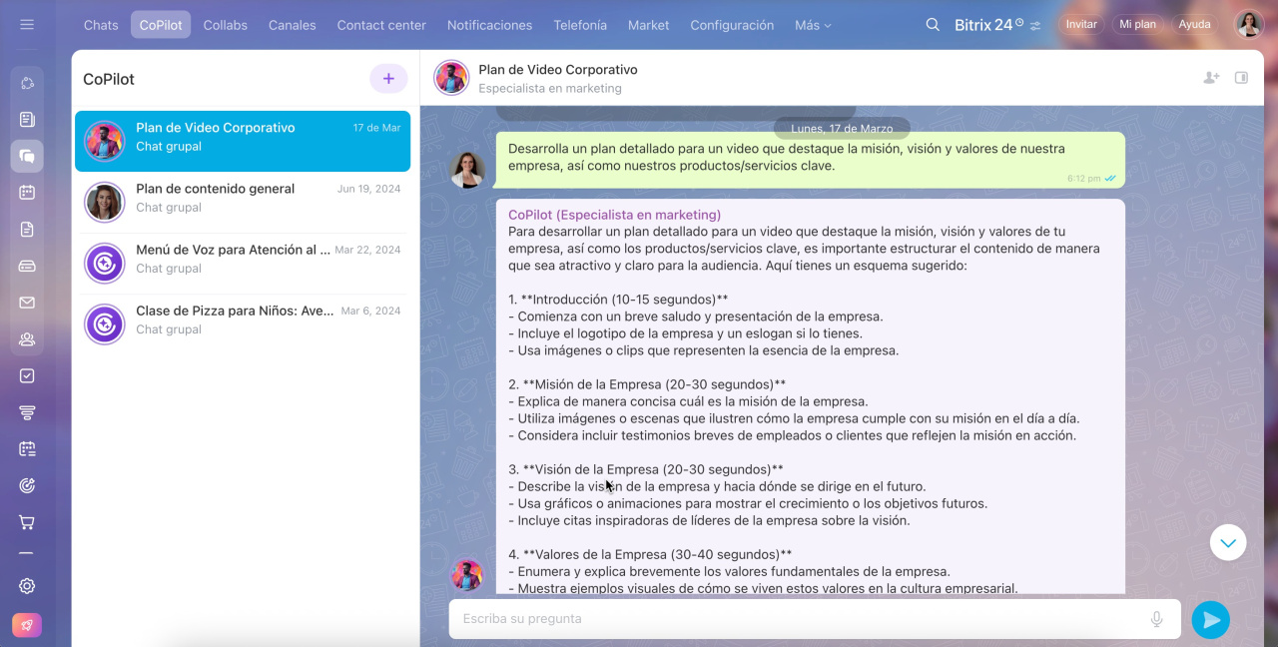Open the calendar icon in the sidebar
Image resolution: width=1278 pixels, height=647 pixels.
coord(27,193)
